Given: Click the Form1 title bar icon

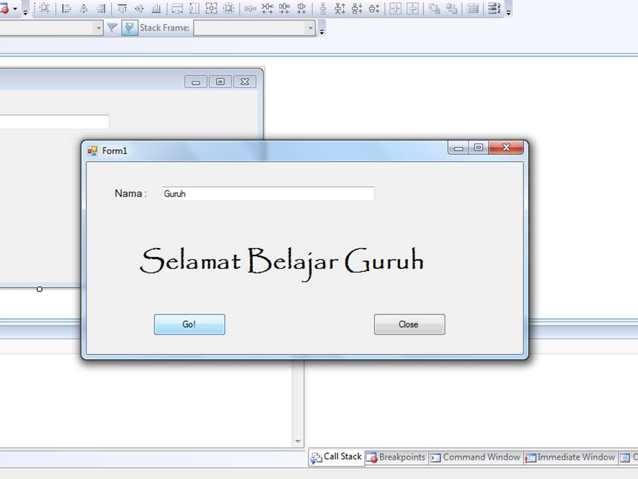Looking at the screenshot, I should (92, 151).
